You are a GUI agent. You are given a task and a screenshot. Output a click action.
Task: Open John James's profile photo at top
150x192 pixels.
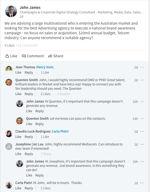click(11, 11)
